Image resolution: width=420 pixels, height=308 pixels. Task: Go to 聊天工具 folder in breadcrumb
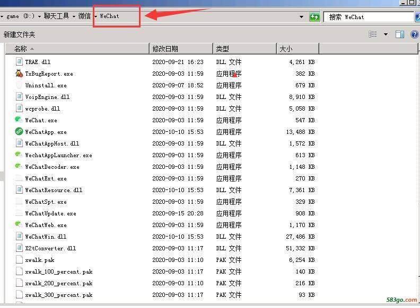tap(56, 16)
